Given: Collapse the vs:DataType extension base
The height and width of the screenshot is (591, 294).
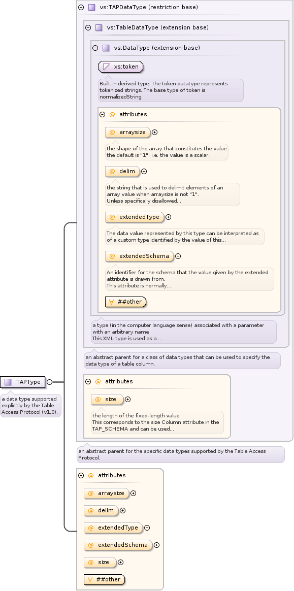Looking at the screenshot, I should click(x=95, y=48).
